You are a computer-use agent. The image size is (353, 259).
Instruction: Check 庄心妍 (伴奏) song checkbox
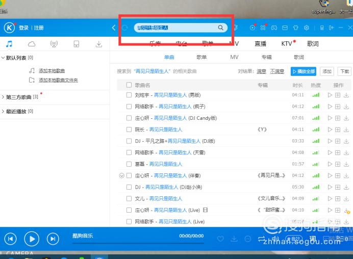(129, 175)
